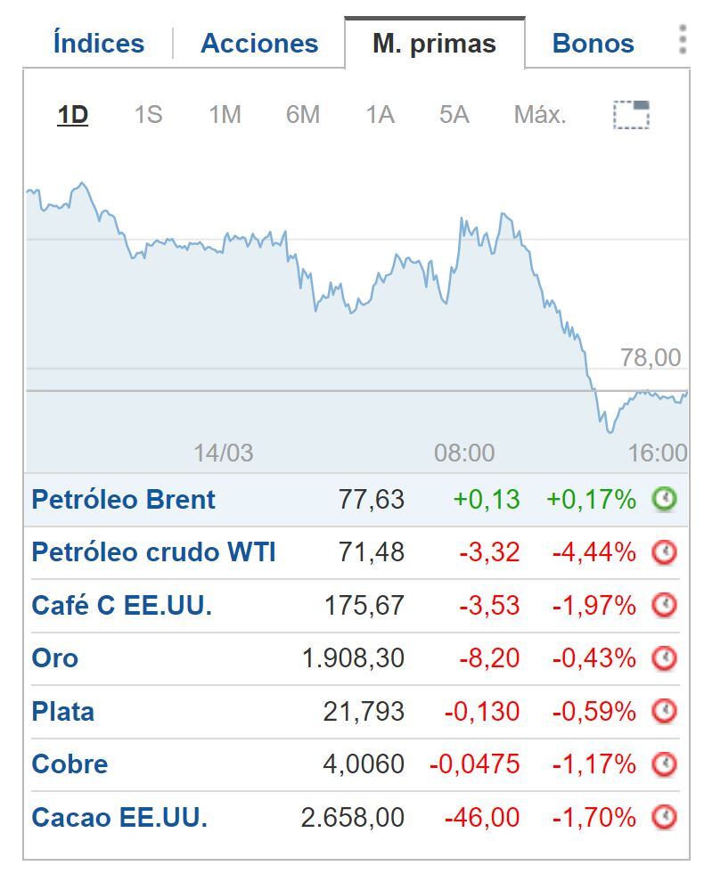Switch to the Acciones tab
The image size is (704, 890).
258,41
